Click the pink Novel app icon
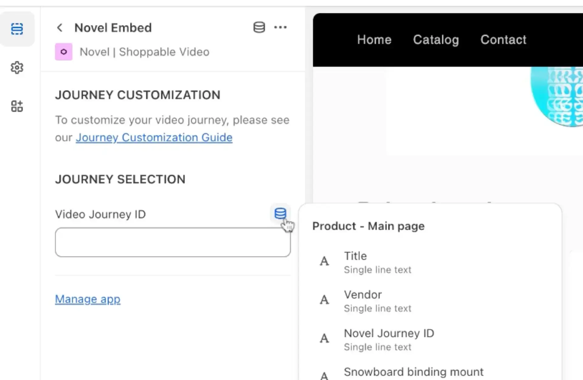This screenshot has width=583, height=380. point(63,52)
